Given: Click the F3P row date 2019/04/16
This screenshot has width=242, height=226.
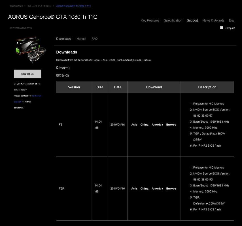Looking at the screenshot, I should click(117, 188).
